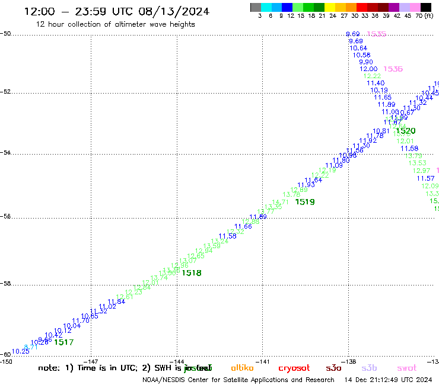Click the pink pass label 1536

pos(393,69)
